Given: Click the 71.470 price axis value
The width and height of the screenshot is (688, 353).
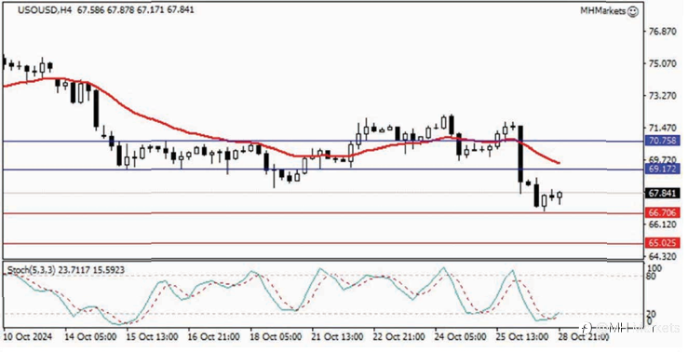Looking at the screenshot, I should click(x=662, y=128).
